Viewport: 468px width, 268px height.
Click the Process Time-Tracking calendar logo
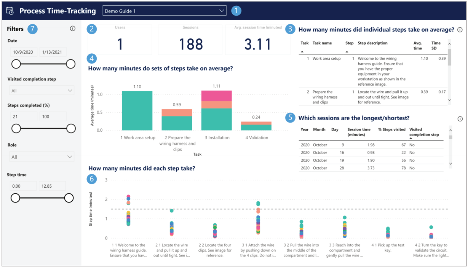click(x=10, y=10)
